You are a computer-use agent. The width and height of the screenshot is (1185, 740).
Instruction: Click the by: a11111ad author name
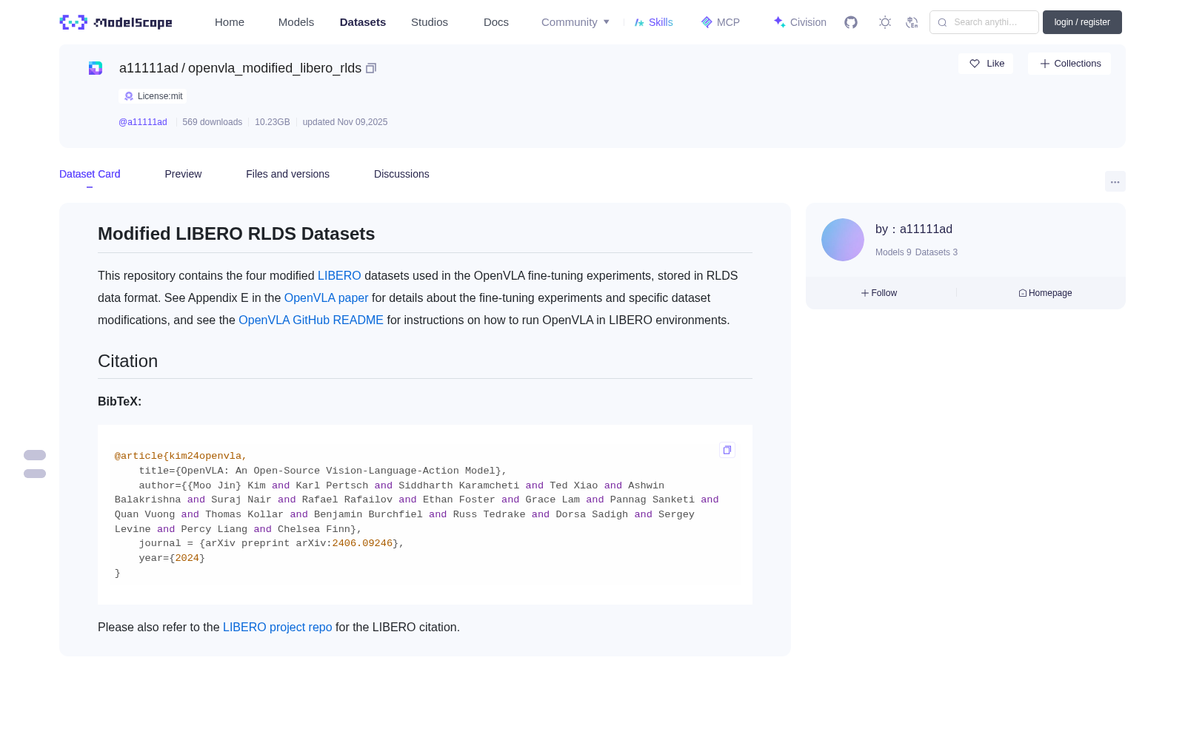point(914,229)
